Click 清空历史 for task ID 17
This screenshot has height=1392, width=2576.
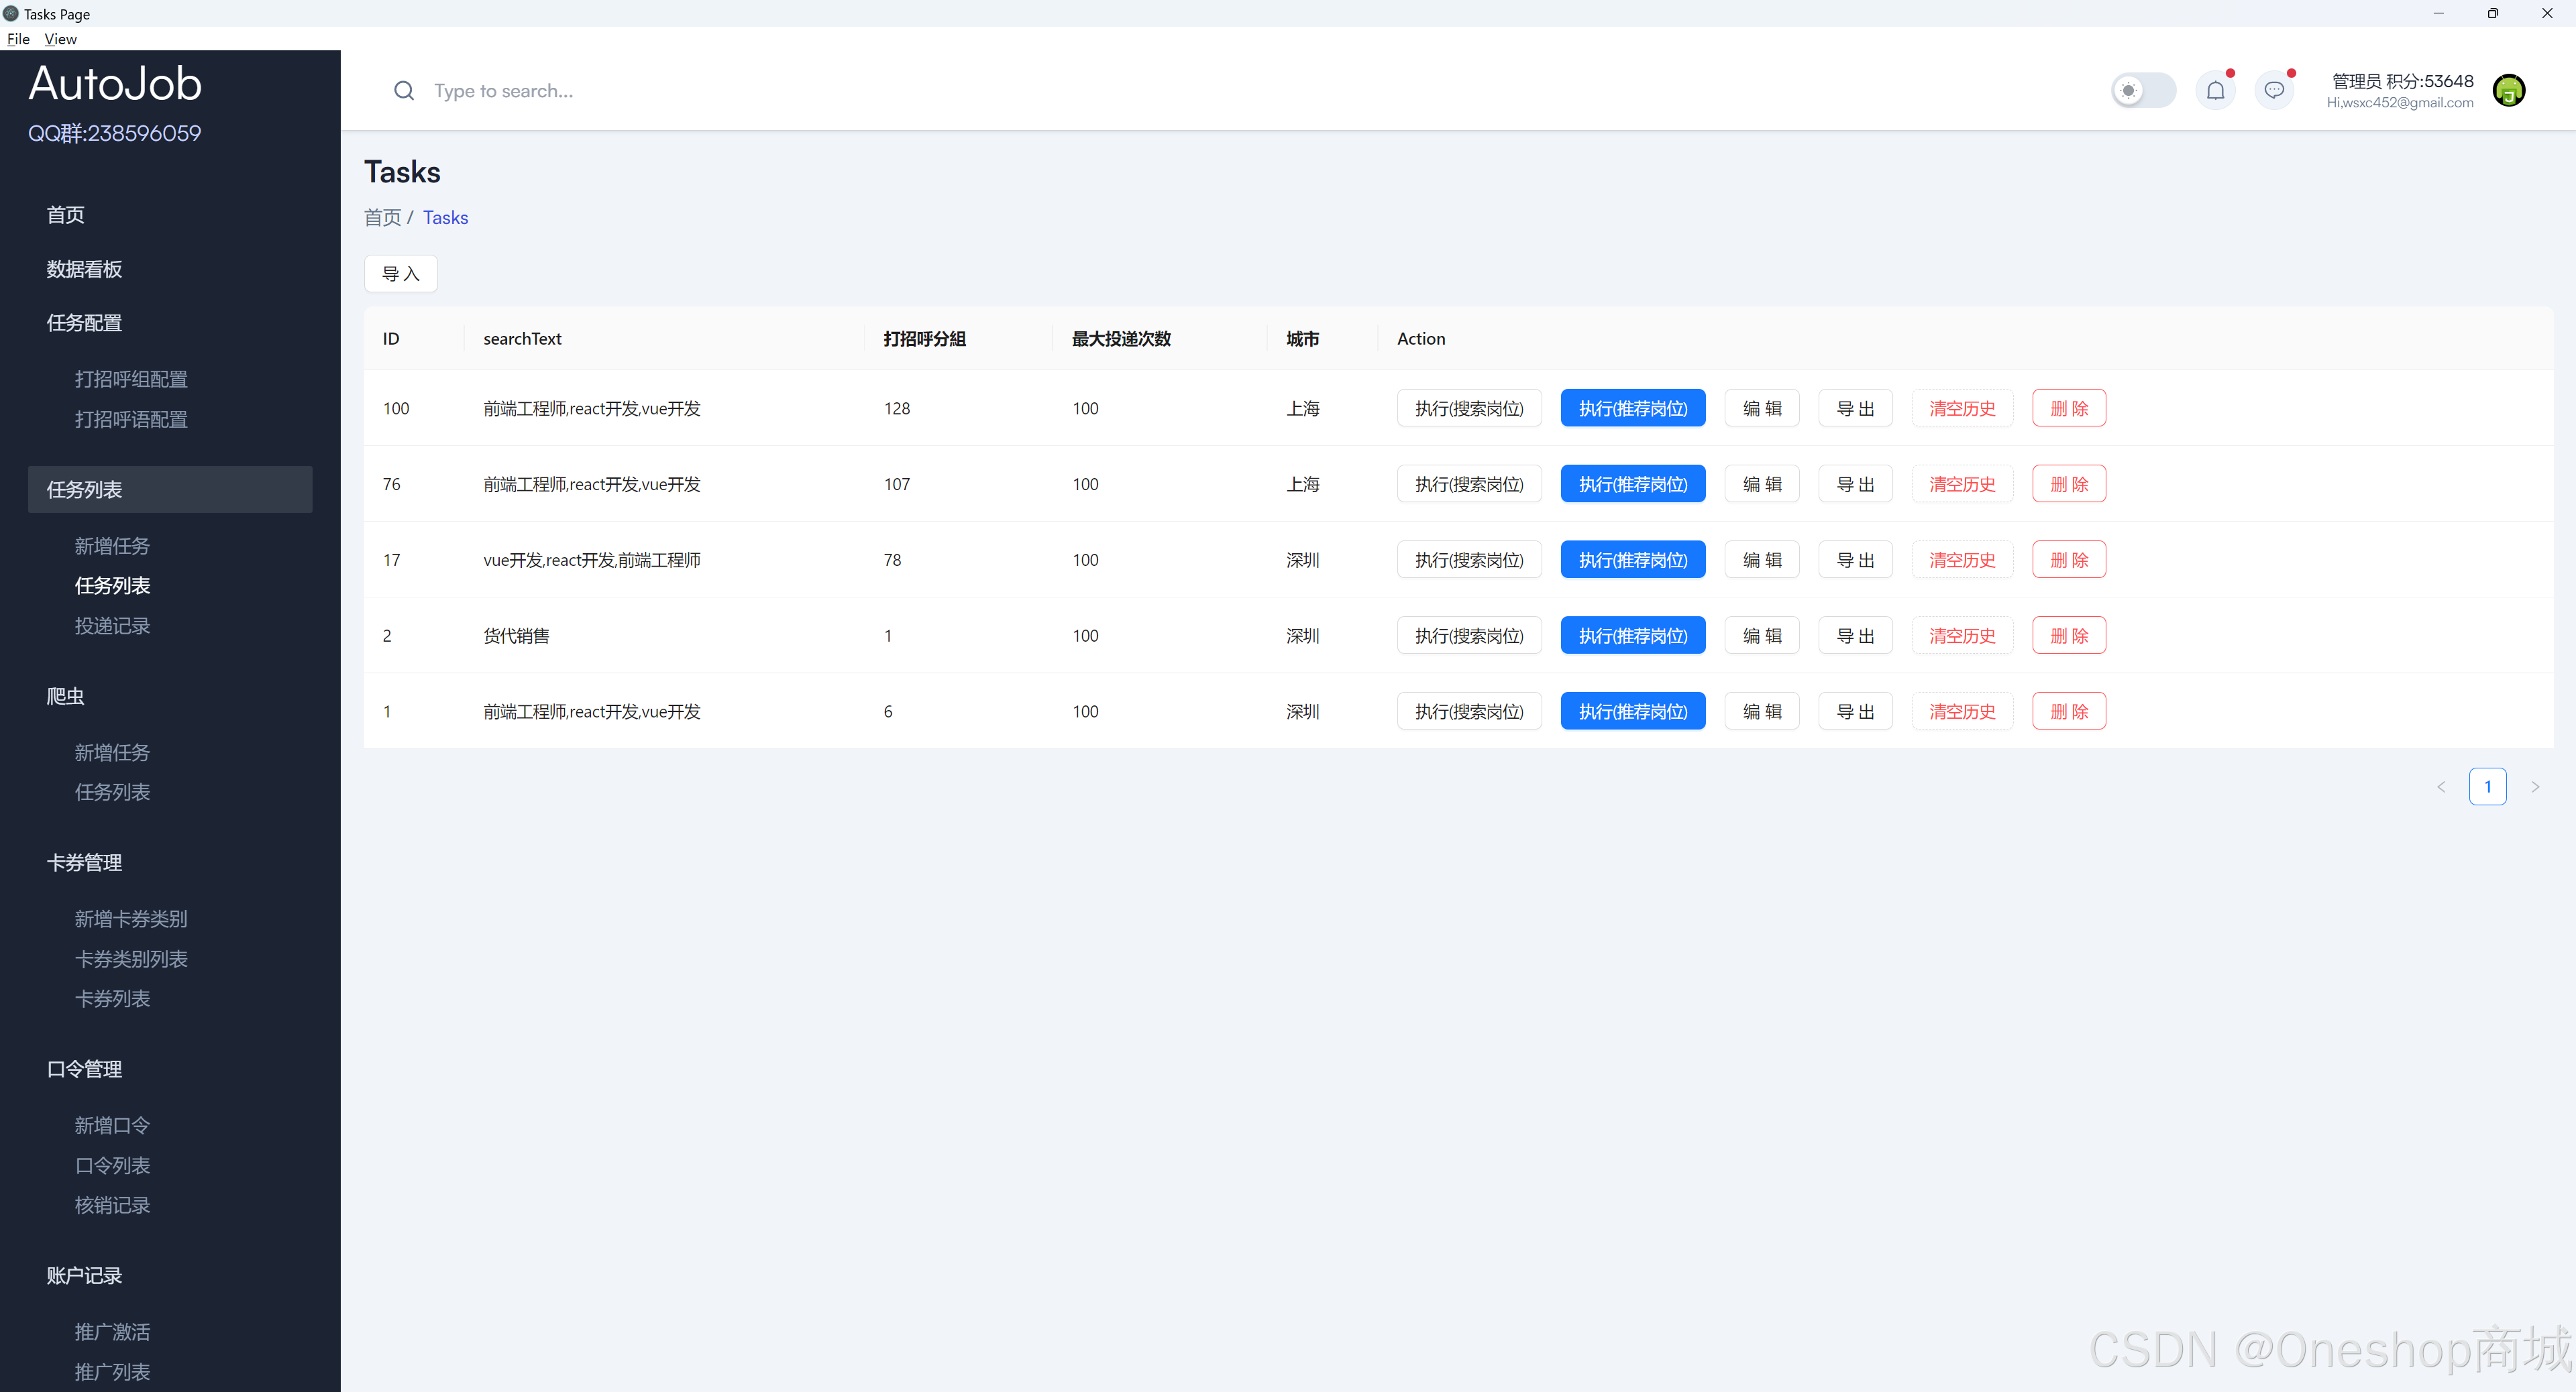(1961, 560)
